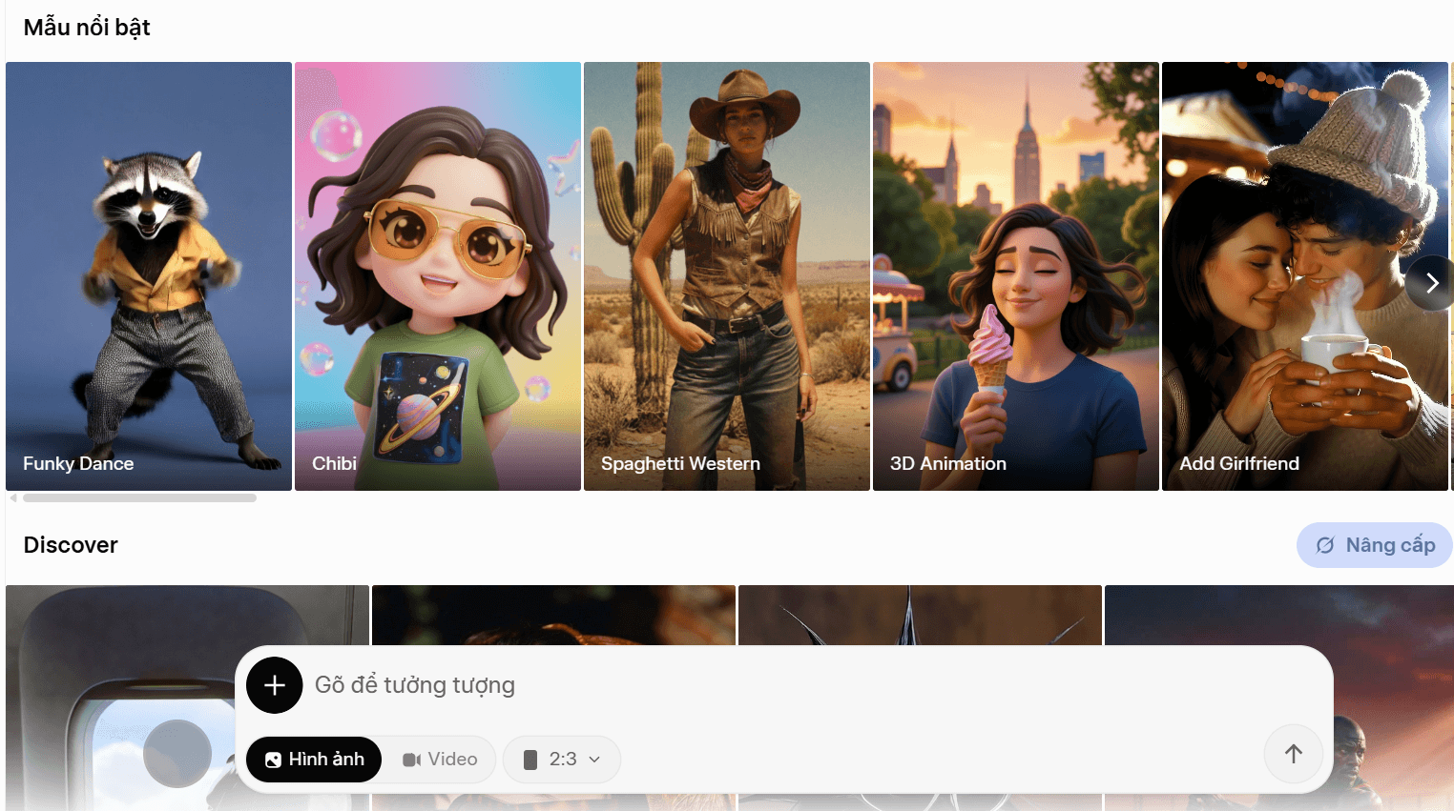Click the plus attach button

(x=274, y=685)
